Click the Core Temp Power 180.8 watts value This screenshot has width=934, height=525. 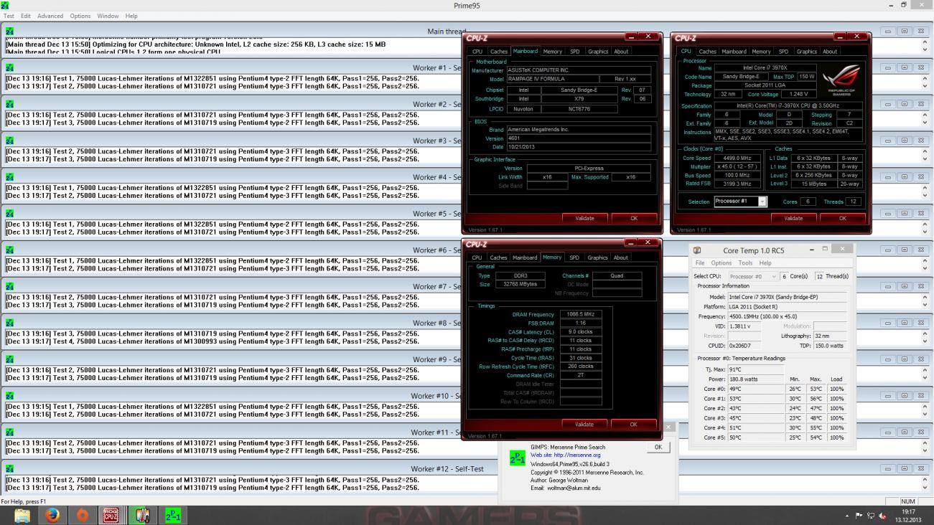pyautogui.click(x=756, y=379)
